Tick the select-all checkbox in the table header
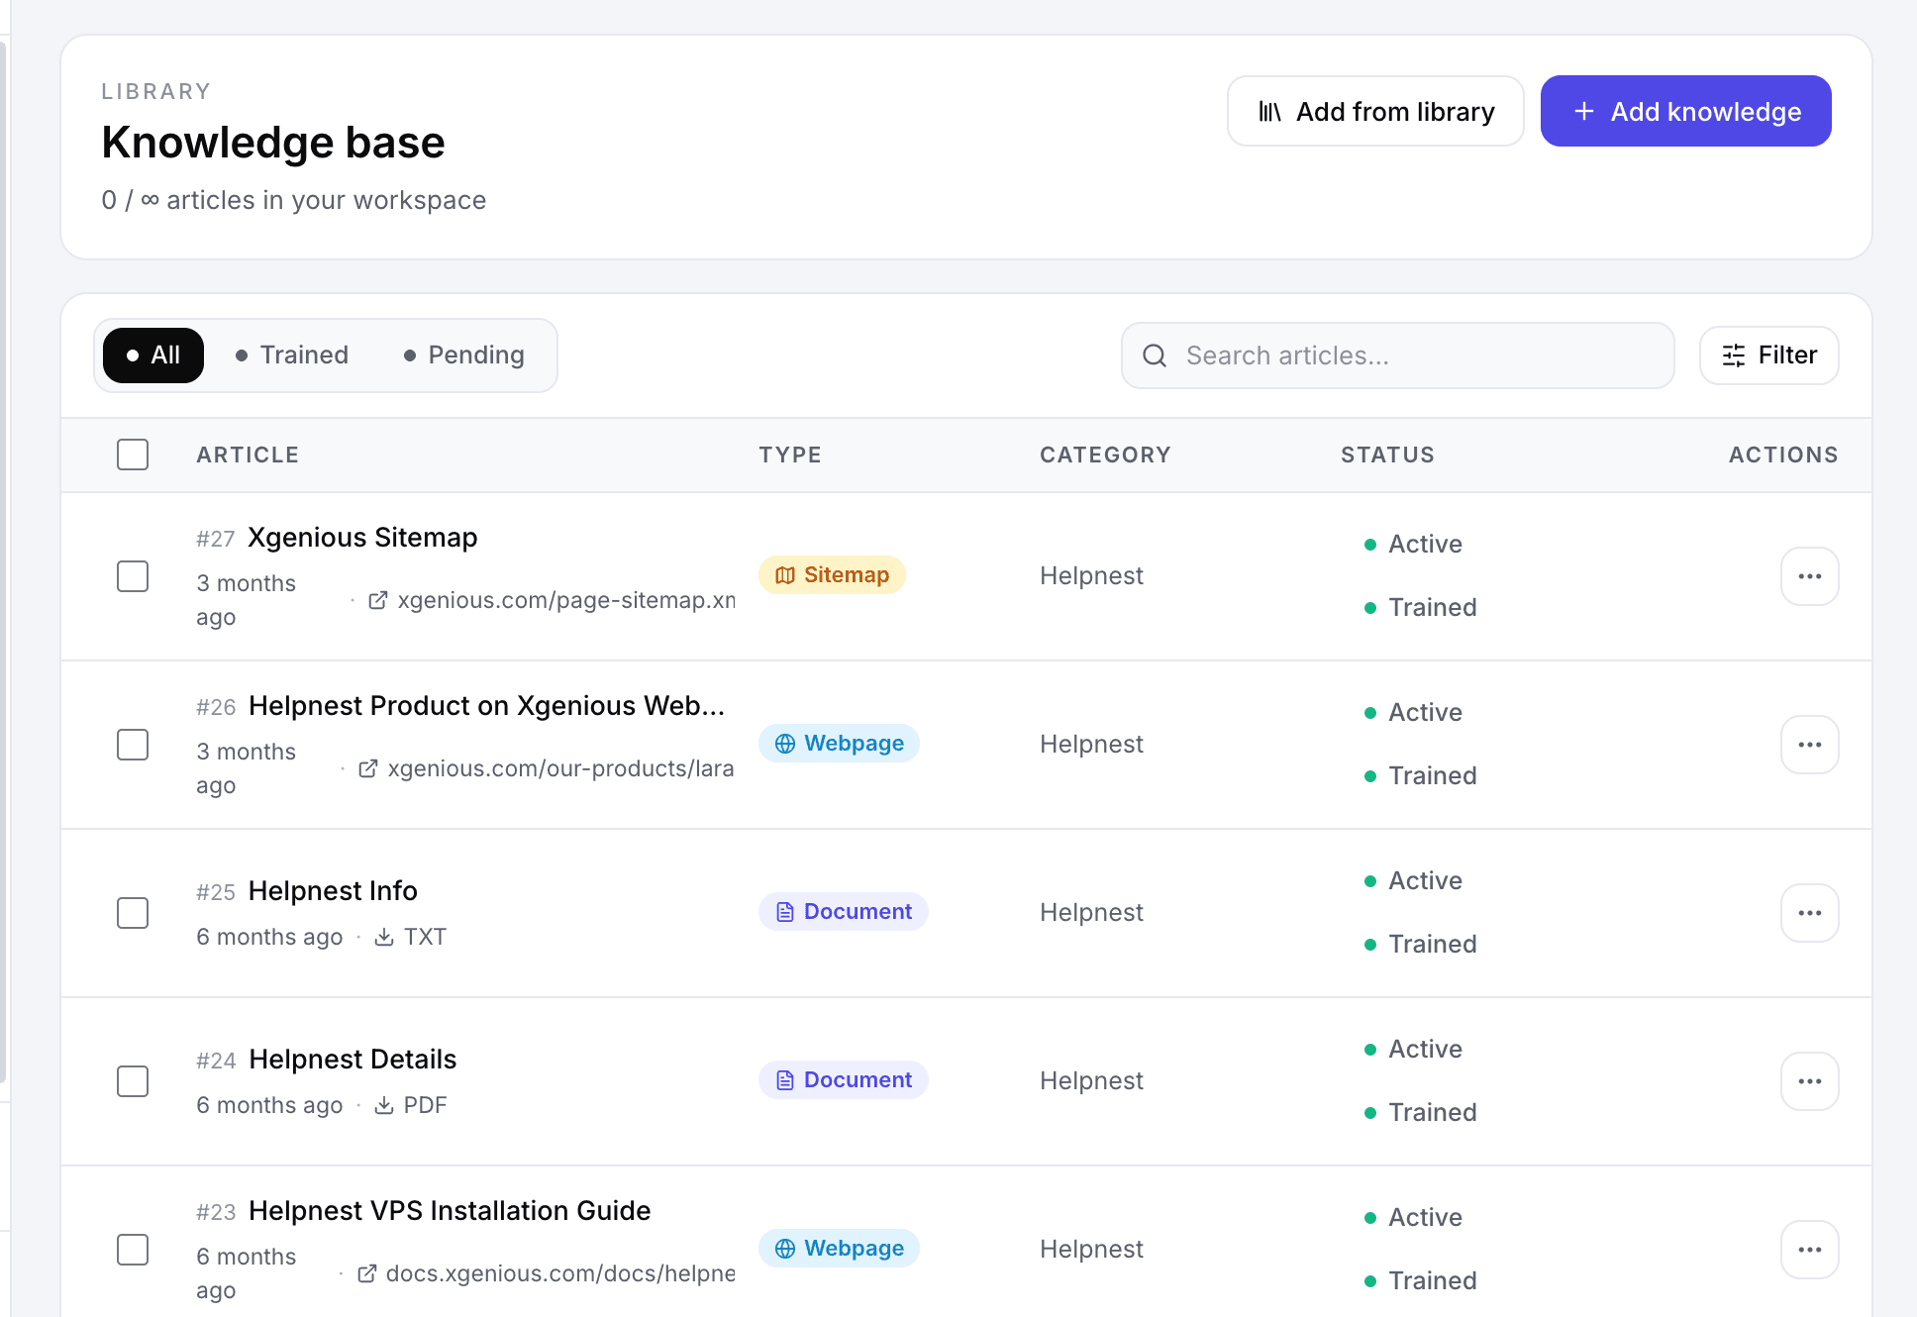 [133, 455]
